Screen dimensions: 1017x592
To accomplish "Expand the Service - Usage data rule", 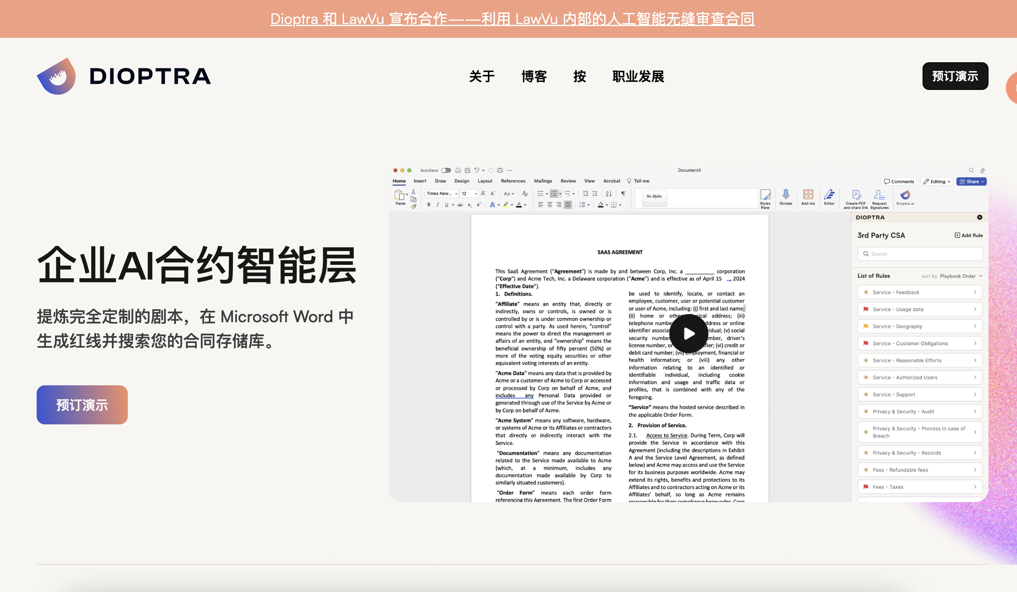I will [x=920, y=309].
